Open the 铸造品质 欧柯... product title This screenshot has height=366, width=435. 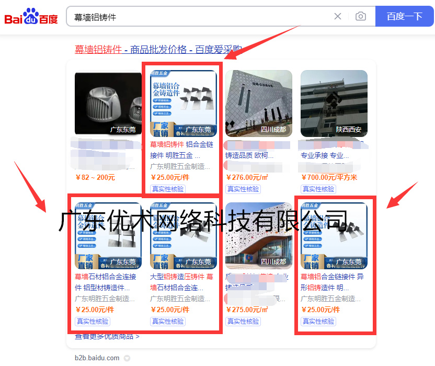pos(249,155)
